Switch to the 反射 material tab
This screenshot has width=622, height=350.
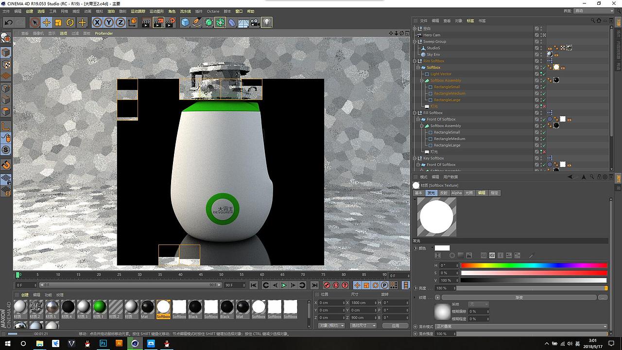pyautogui.click(x=444, y=193)
